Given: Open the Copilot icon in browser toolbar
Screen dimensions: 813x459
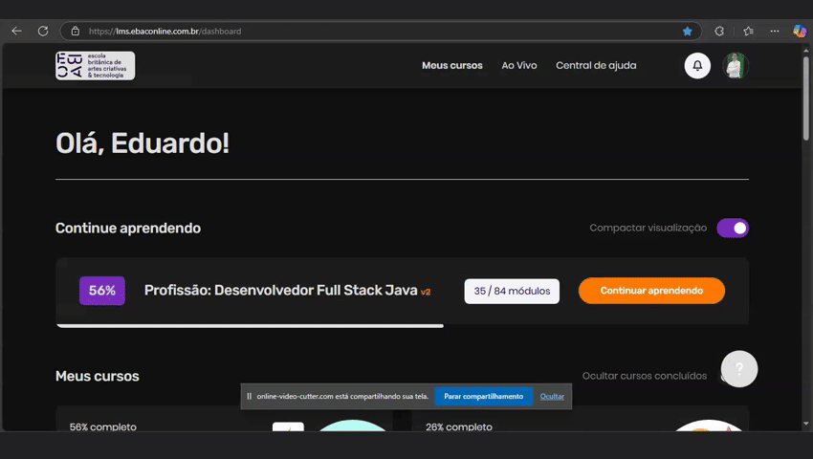Looking at the screenshot, I should [x=800, y=32].
